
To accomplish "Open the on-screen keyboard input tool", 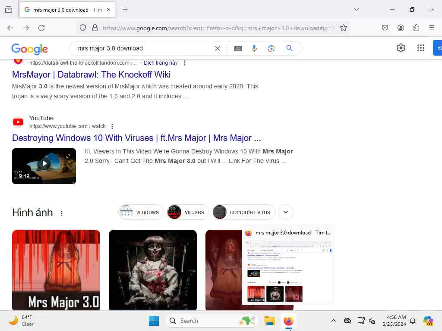I will pyautogui.click(x=238, y=48).
